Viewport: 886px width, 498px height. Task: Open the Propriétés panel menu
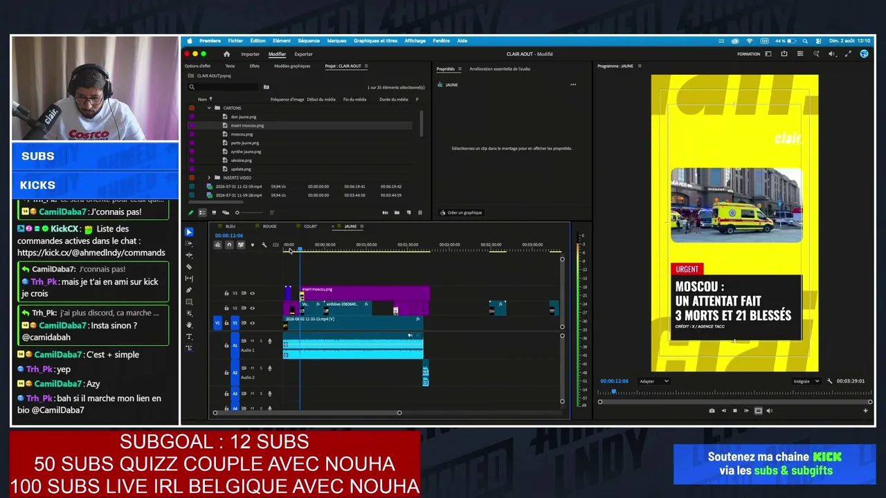pyautogui.click(x=459, y=69)
